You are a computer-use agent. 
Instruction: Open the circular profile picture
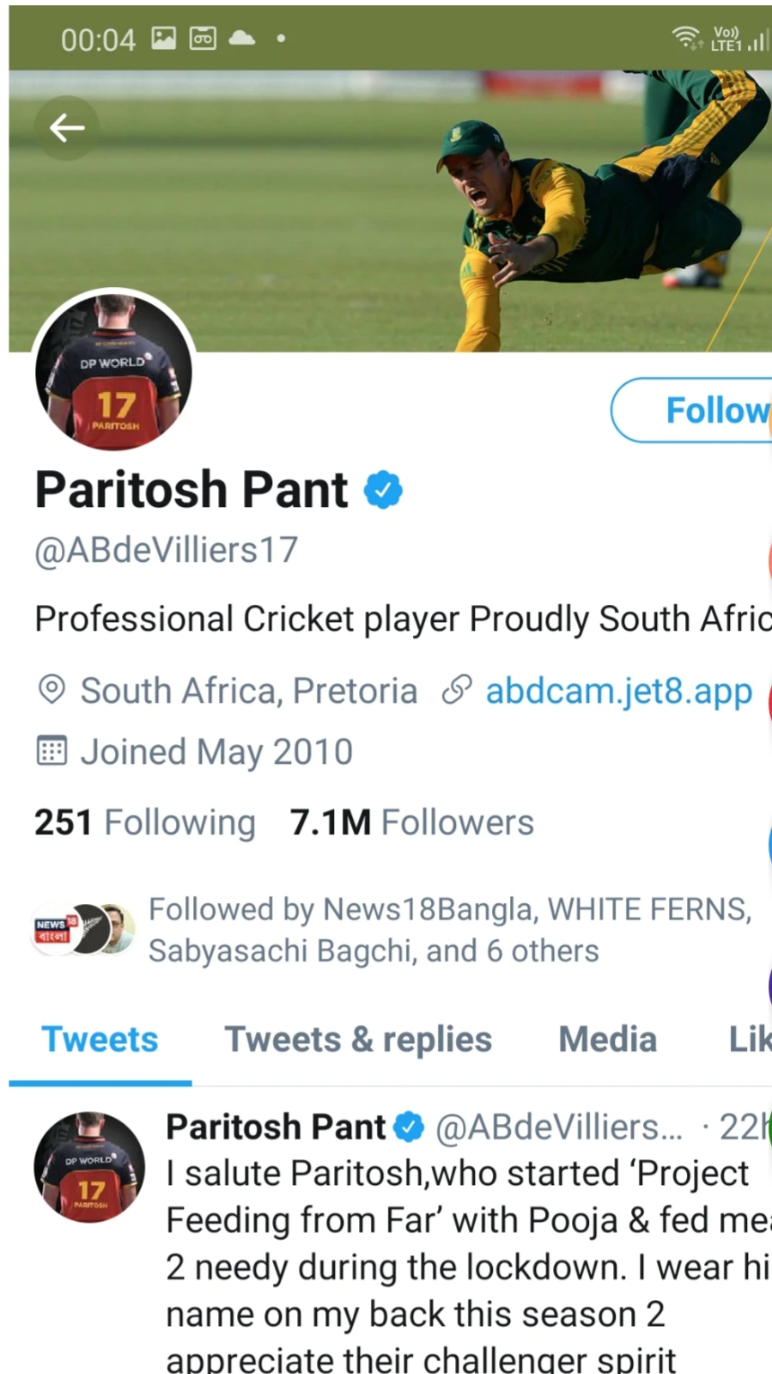click(x=113, y=371)
